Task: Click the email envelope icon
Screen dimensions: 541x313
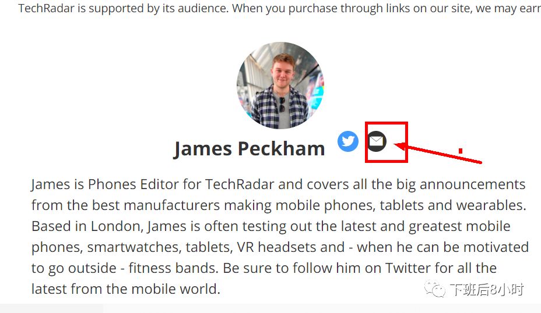Action: point(377,141)
